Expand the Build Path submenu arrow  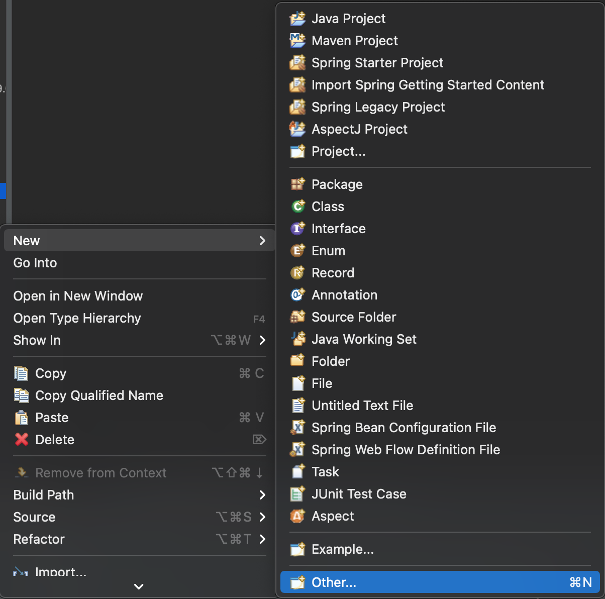click(x=262, y=495)
